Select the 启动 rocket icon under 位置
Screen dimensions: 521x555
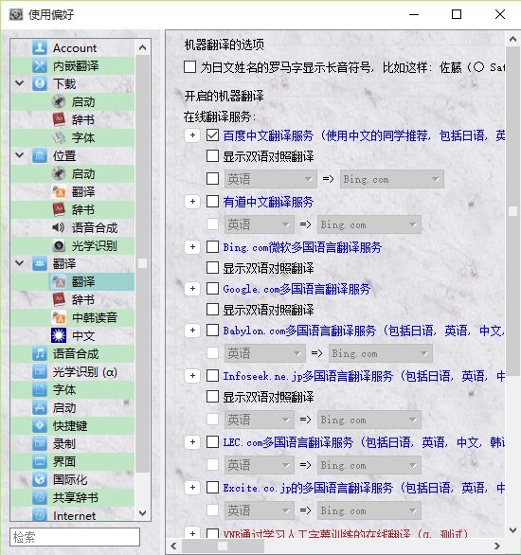click(59, 173)
